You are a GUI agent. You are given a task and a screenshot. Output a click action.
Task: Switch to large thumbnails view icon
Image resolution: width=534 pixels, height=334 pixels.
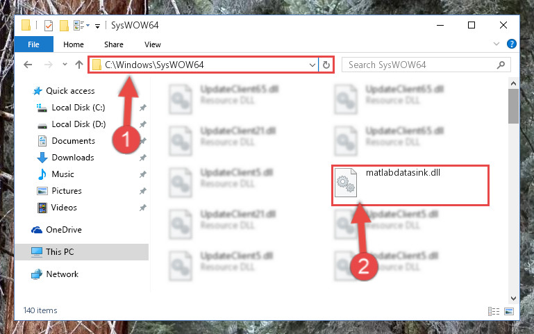pyautogui.click(x=509, y=311)
